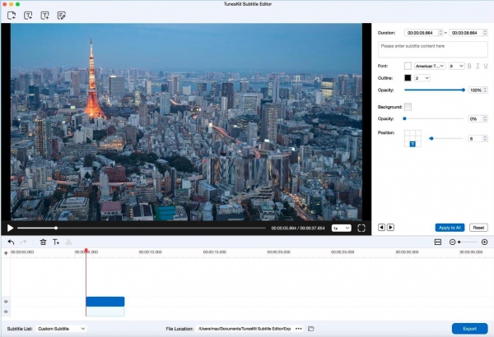Open the outline width dropdown
494x337 pixels.
[x=422, y=78]
